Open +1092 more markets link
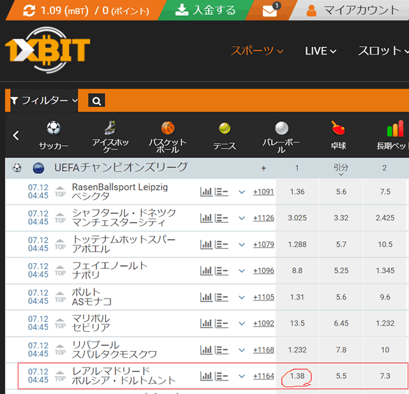The width and height of the screenshot is (409, 394). [x=263, y=323]
